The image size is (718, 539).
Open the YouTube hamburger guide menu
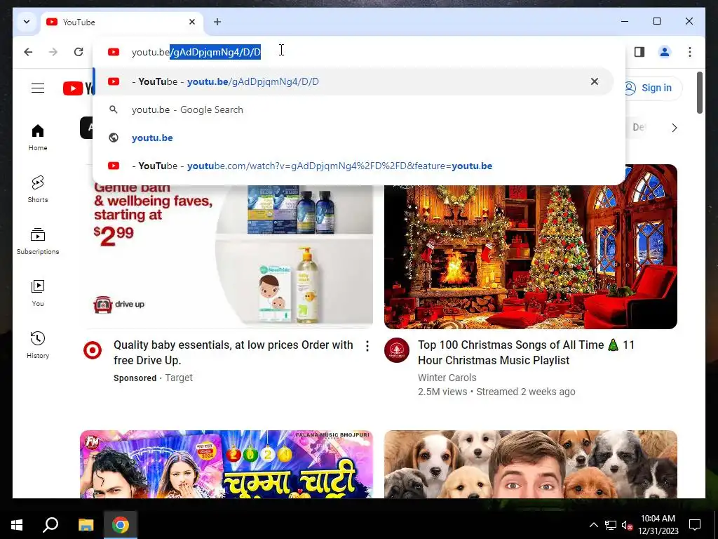coord(38,88)
